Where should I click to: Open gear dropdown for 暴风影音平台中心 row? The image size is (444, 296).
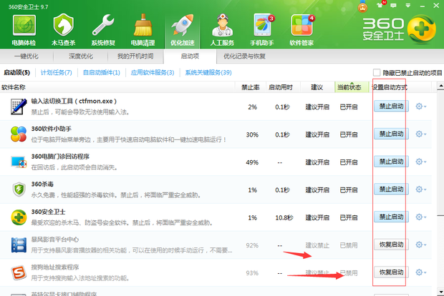tap(421, 245)
